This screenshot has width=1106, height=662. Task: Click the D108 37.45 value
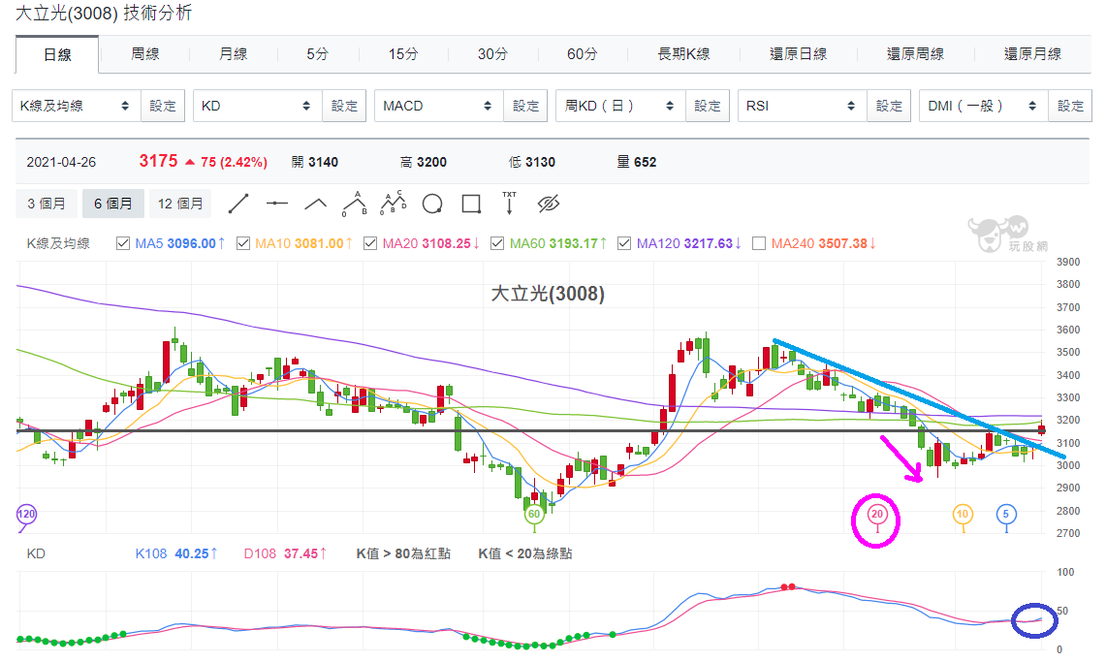(x=285, y=554)
